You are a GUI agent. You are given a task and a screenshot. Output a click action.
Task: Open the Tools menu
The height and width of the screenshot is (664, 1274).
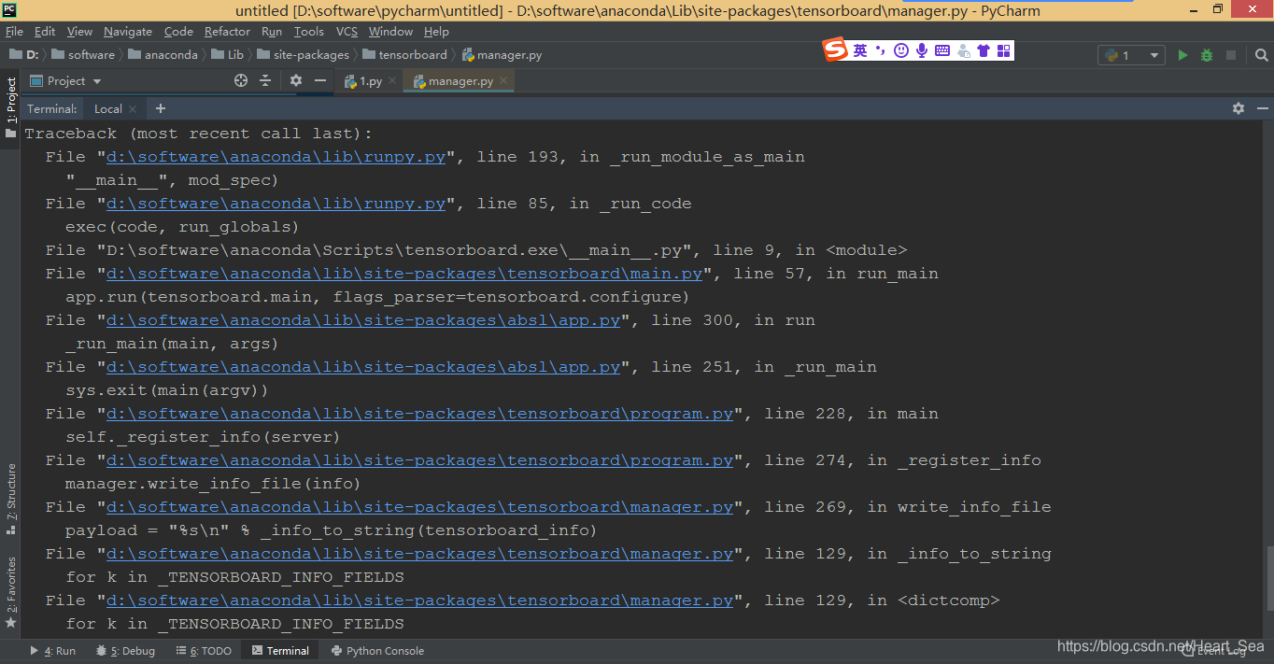(x=309, y=31)
